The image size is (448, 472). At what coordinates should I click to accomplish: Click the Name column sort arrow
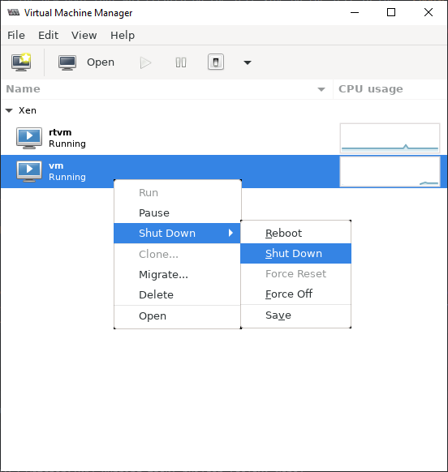pyautogui.click(x=321, y=89)
